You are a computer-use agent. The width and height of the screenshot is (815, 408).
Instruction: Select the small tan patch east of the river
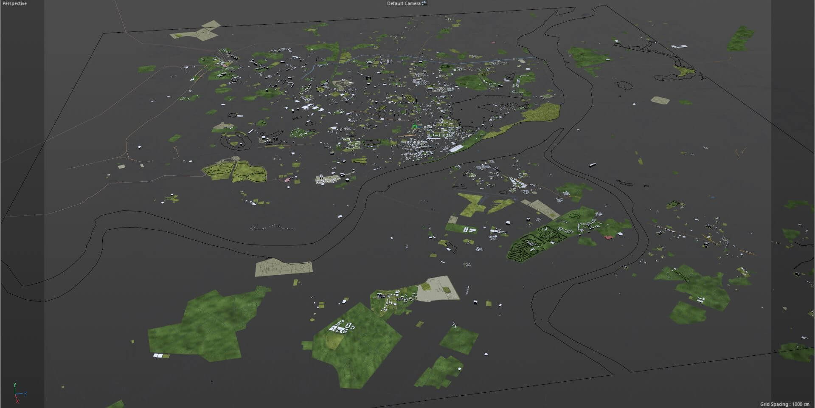pyautogui.click(x=660, y=101)
